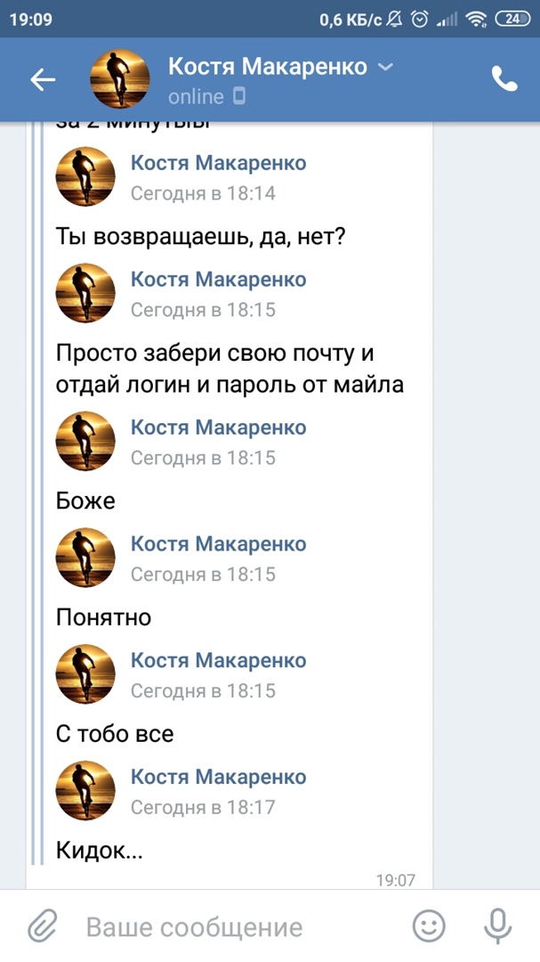
Task: Tap the header profile avatar
Action: click(120, 80)
